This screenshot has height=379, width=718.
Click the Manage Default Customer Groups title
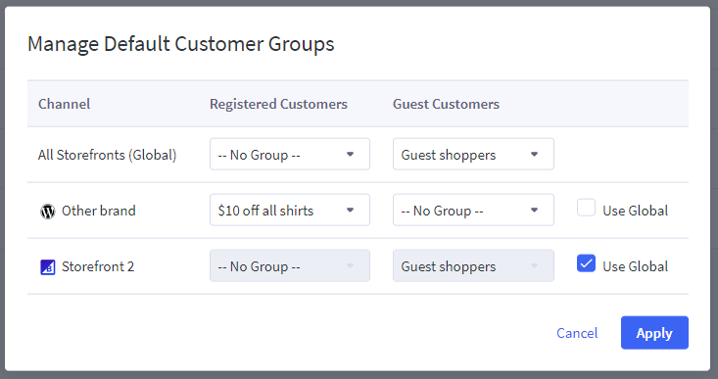(181, 44)
